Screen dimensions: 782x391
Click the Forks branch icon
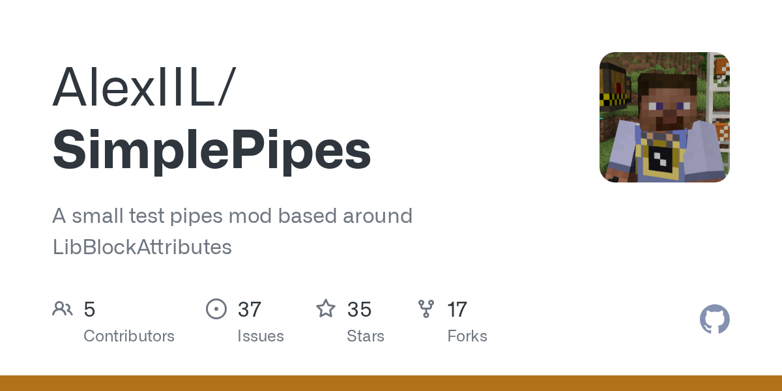(426, 309)
